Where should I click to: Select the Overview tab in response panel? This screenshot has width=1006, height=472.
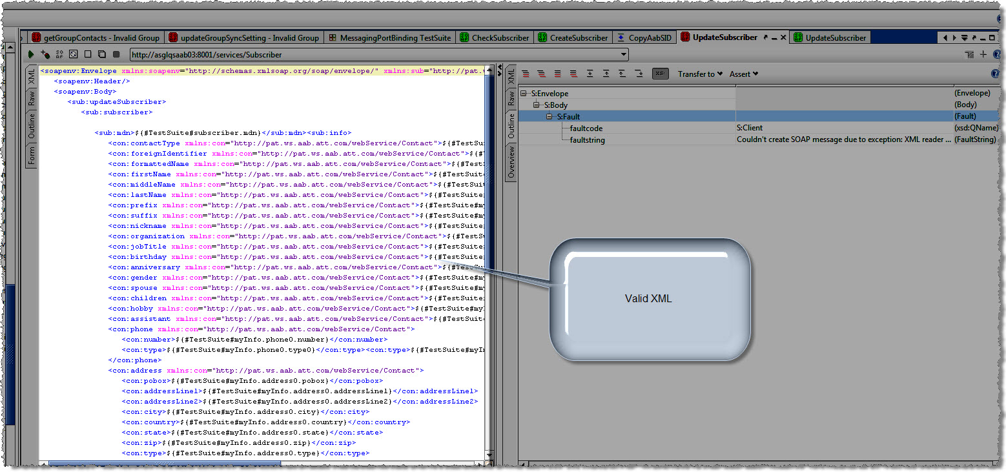tap(511, 162)
